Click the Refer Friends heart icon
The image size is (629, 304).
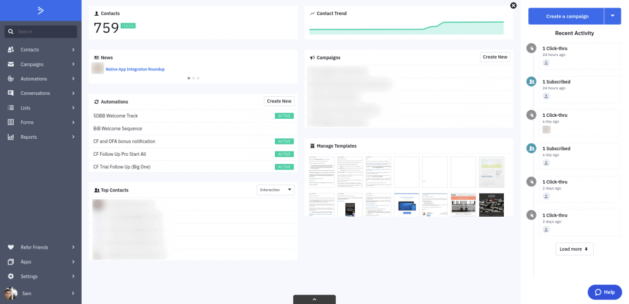[11, 247]
